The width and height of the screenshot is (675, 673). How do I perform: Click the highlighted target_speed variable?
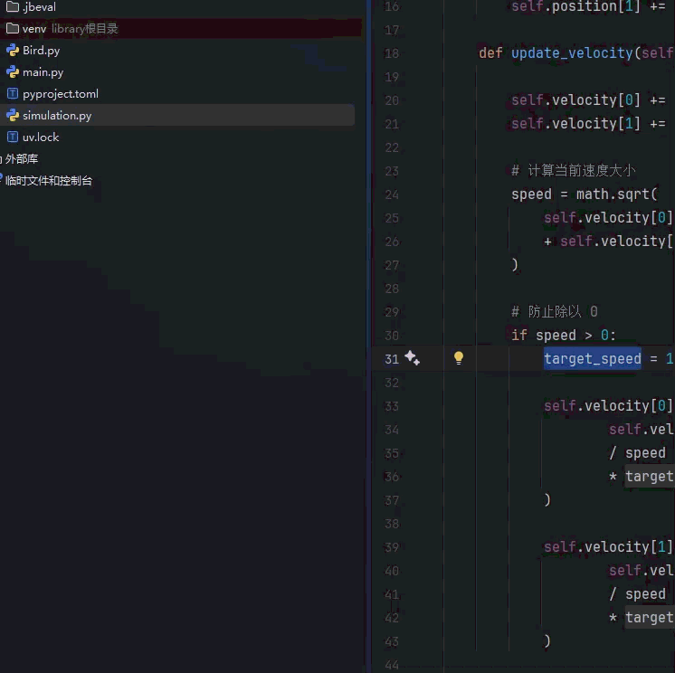tap(593, 358)
